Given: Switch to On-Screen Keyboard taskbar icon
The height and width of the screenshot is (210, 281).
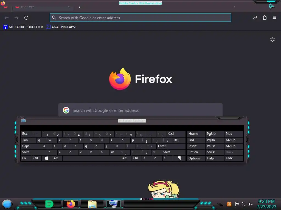Looking at the screenshot, I should pos(113,204).
